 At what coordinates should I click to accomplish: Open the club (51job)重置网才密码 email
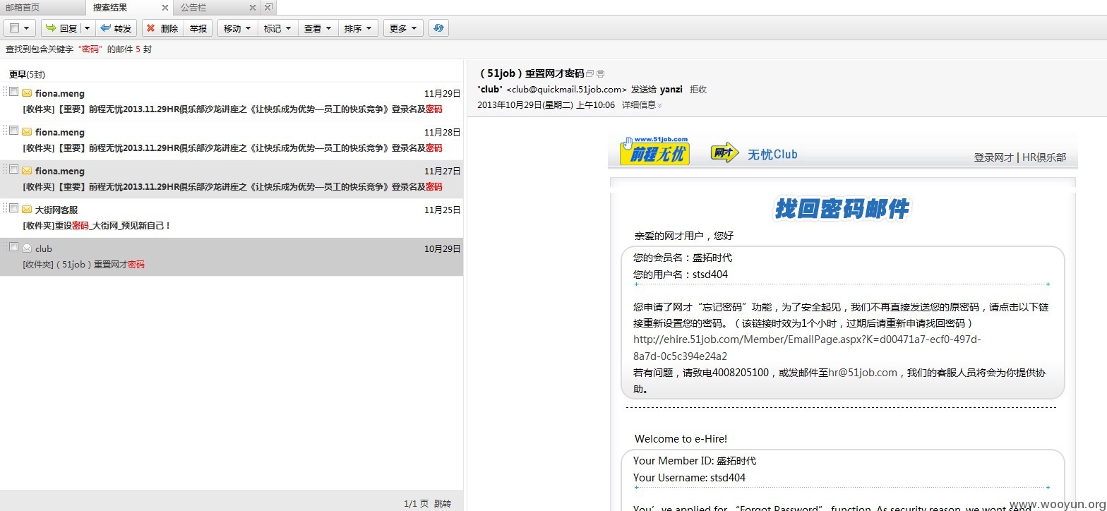pyautogui.click(x=232, y=256)
